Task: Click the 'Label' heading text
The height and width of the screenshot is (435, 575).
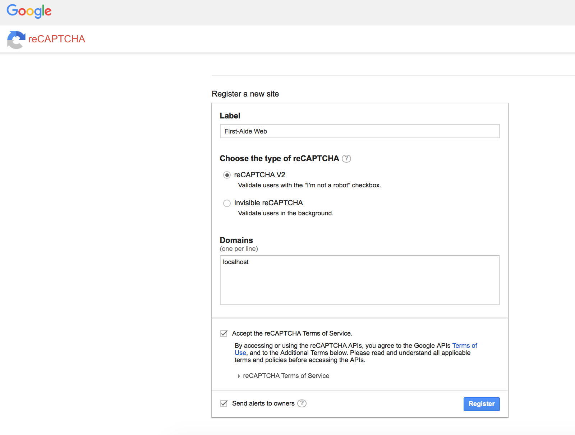Action: pos(230,116)
